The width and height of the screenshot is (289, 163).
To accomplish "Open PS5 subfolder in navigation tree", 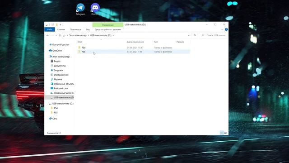I will click(54, 112).
